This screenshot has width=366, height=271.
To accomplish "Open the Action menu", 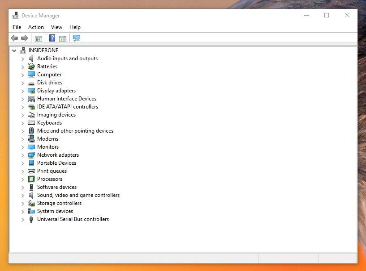I will [x=36, y=27].
